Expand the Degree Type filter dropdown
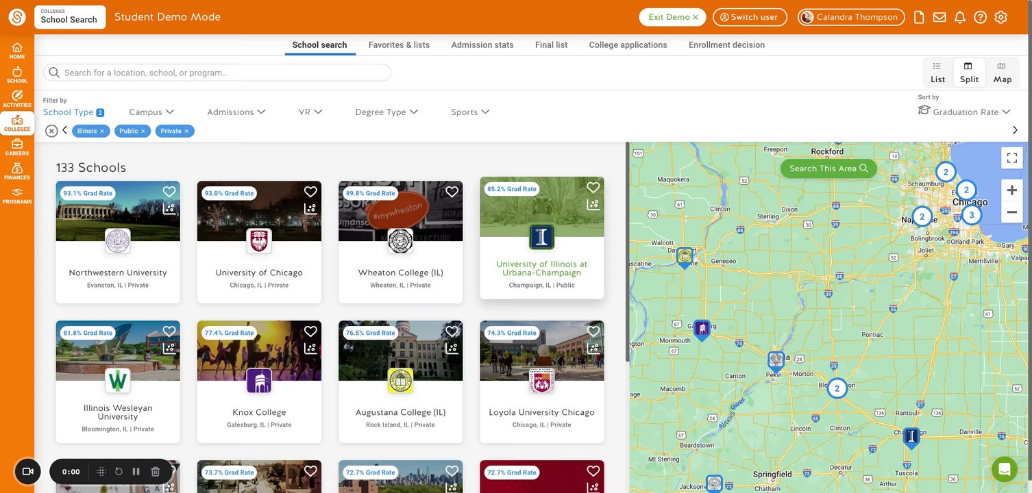This screenshot has width=1032, height=493. tap(386, 112)
